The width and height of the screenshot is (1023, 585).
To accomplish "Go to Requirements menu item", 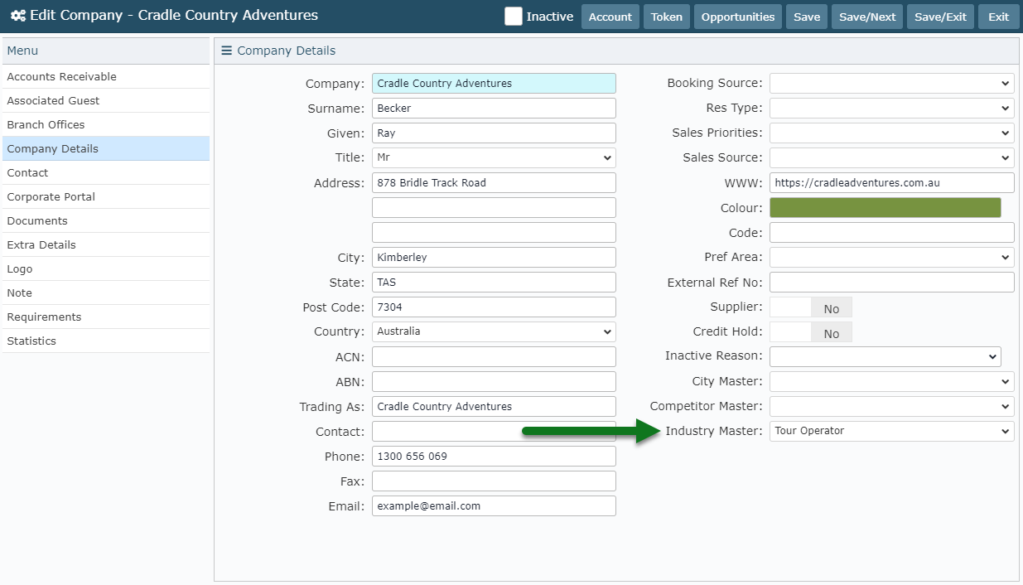I will click(x=106, y=317).
